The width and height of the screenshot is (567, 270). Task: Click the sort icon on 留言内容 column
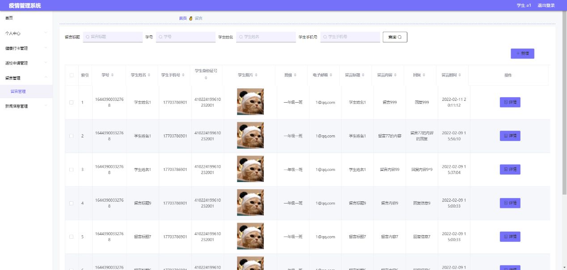click(x=396, y=75)
